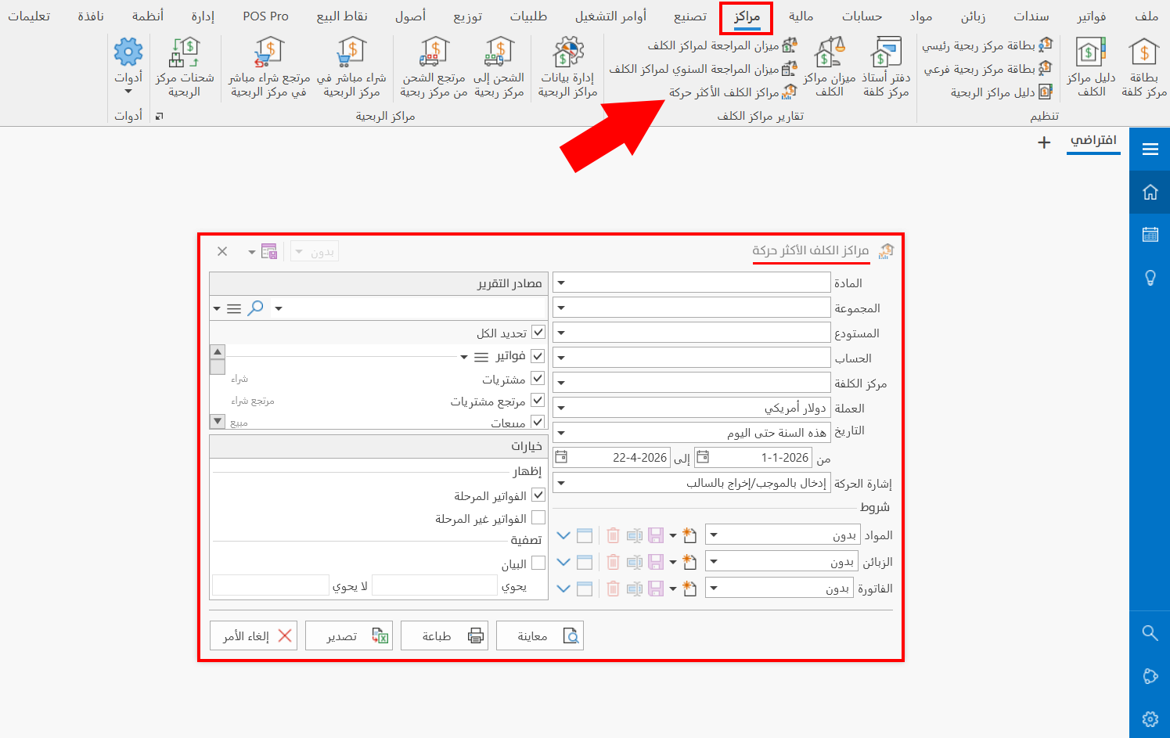Open the calendar sidebar icon
The width and height of the screenshot is (1170, 738).
(x=1150, y=234)
